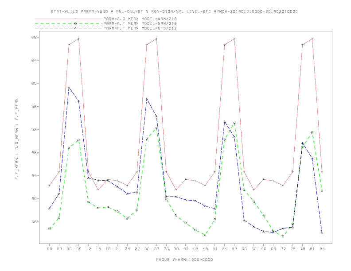Click green circle data point at hour 00

pos(50,229)
